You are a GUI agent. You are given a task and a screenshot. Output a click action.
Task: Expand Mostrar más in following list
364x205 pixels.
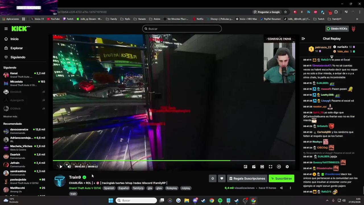(x=10, y=116)
